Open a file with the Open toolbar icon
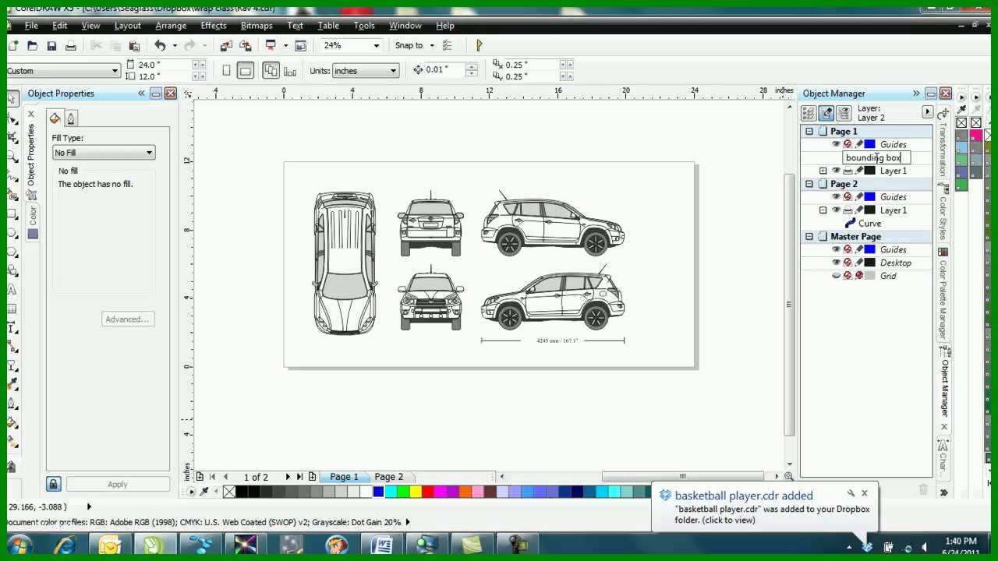998x561 pixels. (x=33, y=46)
